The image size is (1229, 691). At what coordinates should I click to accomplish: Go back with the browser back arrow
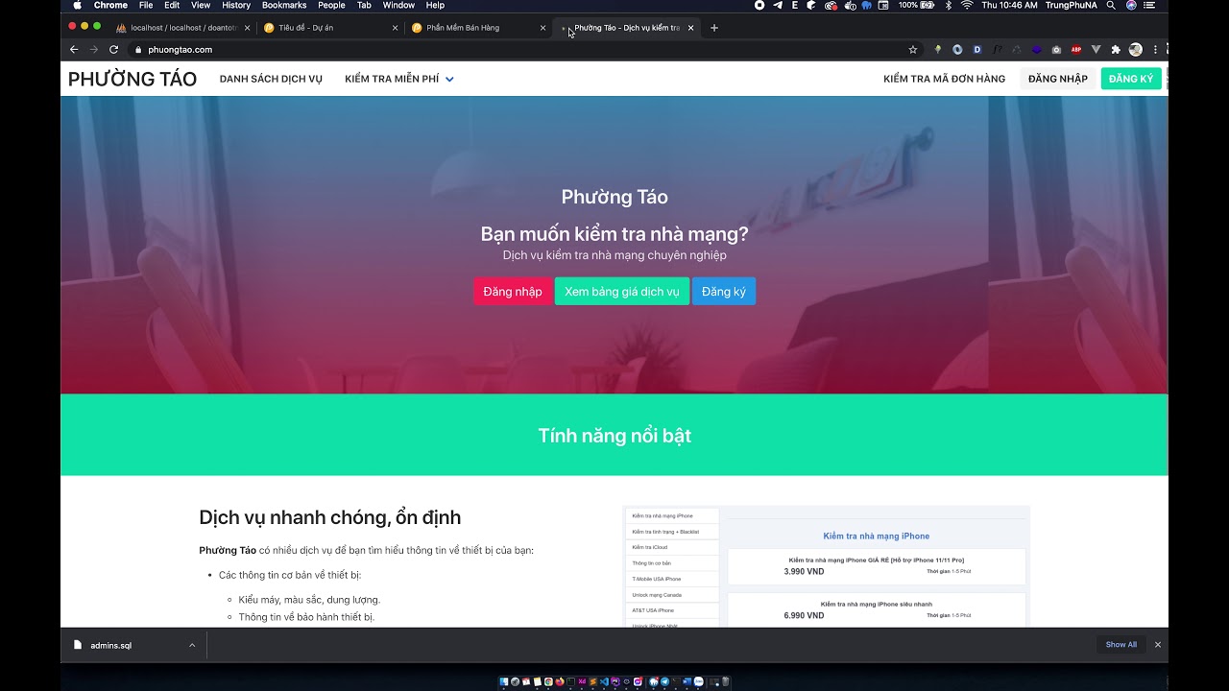point(74,49)
